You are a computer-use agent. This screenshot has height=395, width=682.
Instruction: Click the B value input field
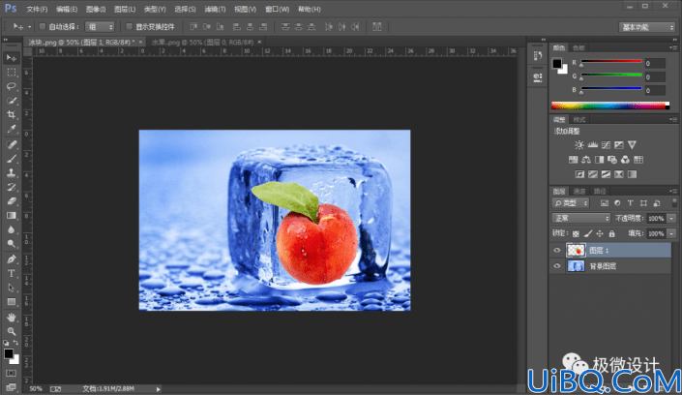(x=655, y=91)
